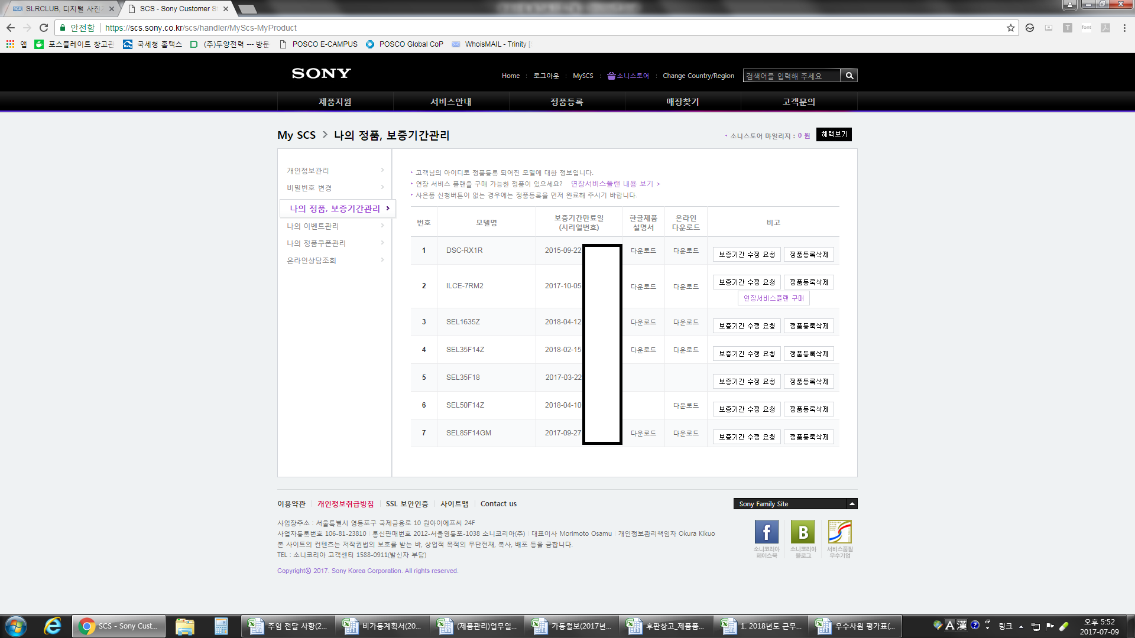Click the service quality award icon
The image size is (1135, 638).
click(x=839, y=532)
